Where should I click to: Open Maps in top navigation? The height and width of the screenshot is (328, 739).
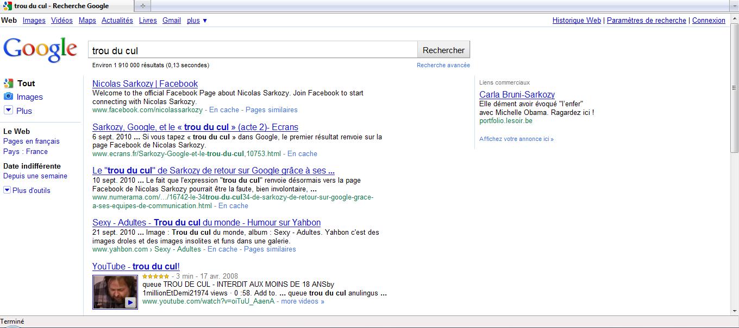(87, 21)
